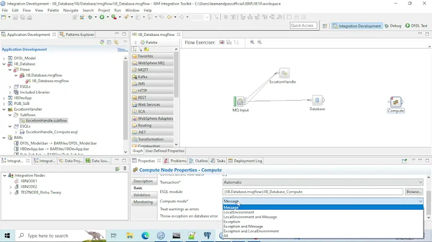Open the Open Perspective icon
Screen dimensions: 432x242
(x=325, y=26)
